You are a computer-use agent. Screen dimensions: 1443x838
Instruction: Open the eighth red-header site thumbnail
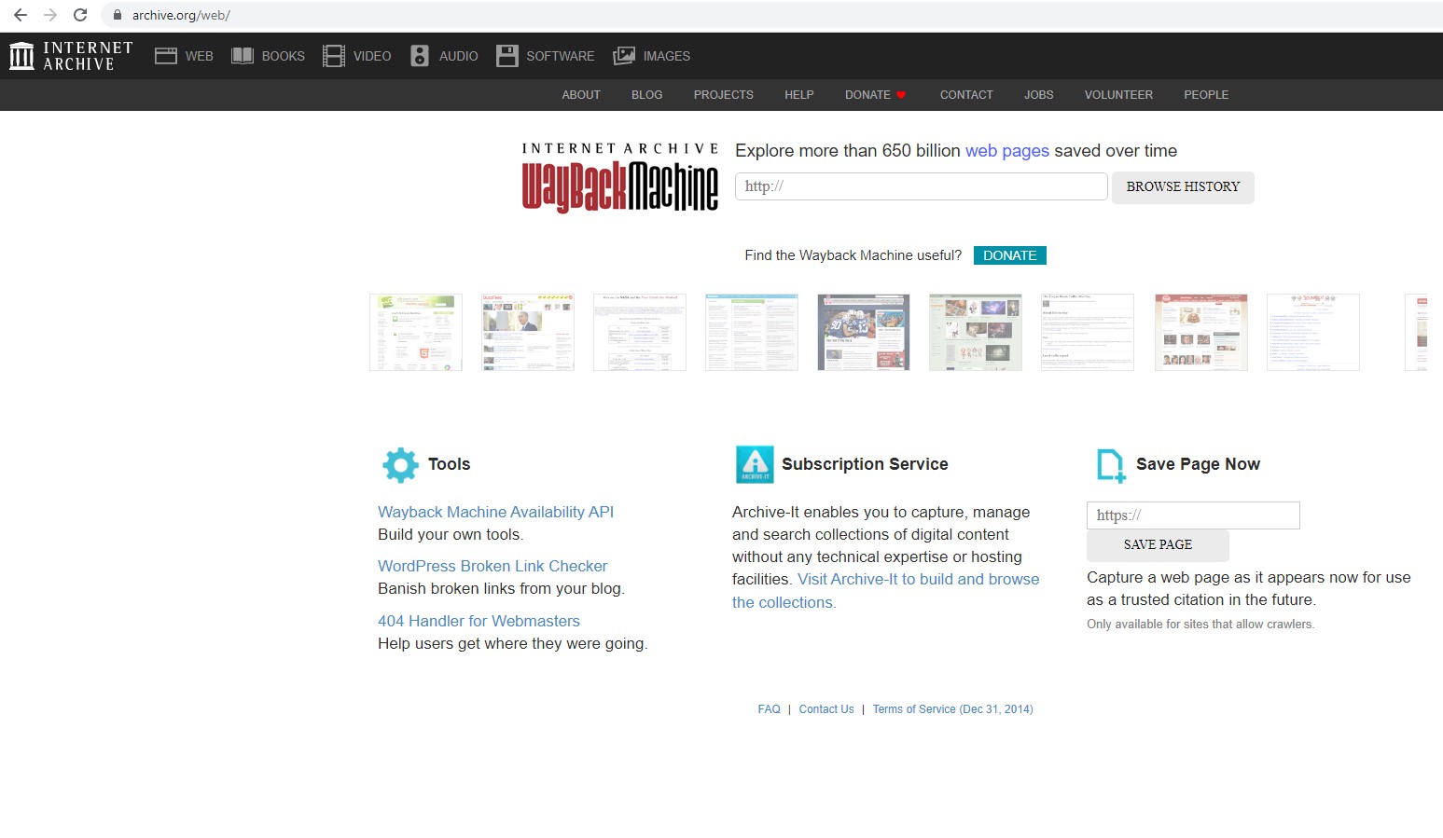click(x=1201, y=333)
